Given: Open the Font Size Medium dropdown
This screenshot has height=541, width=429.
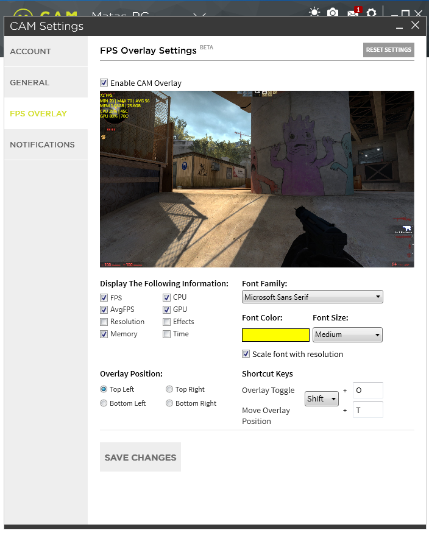Looking at the screenshot, I should pyautogui.click(x=347, y=334).
